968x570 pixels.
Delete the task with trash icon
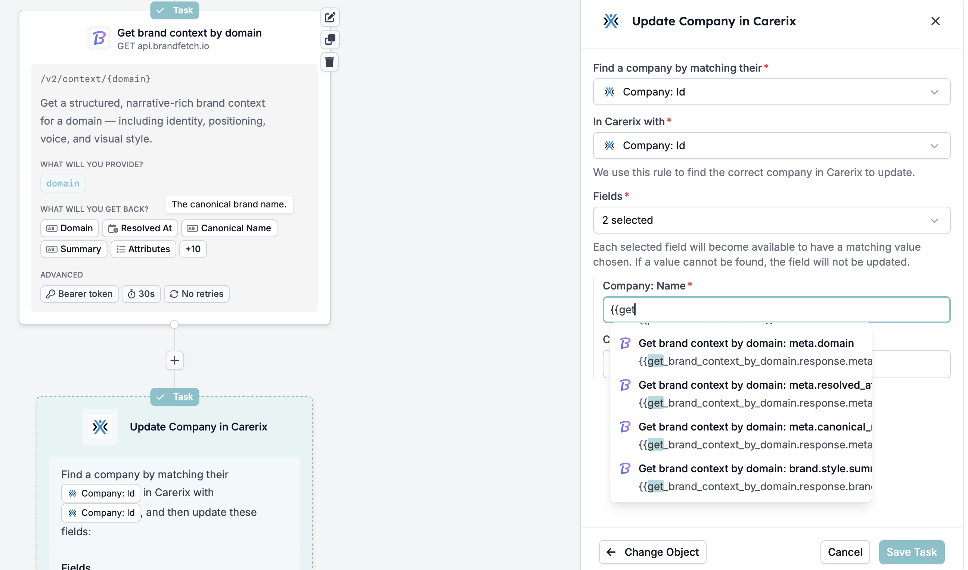[x=330, y=62]
